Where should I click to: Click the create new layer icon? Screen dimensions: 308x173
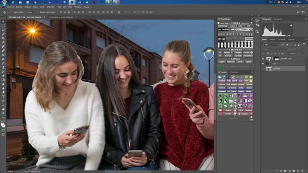click(x=298, y=171)
